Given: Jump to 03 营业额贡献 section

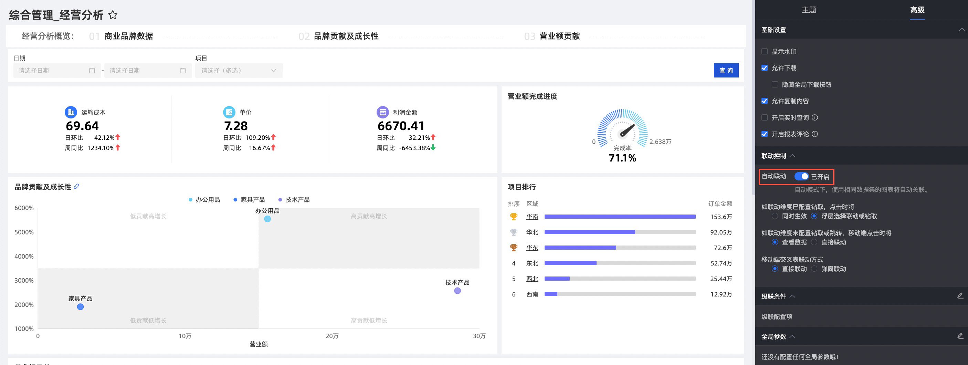Looking at the screenshot, I should tap(552, 36).
